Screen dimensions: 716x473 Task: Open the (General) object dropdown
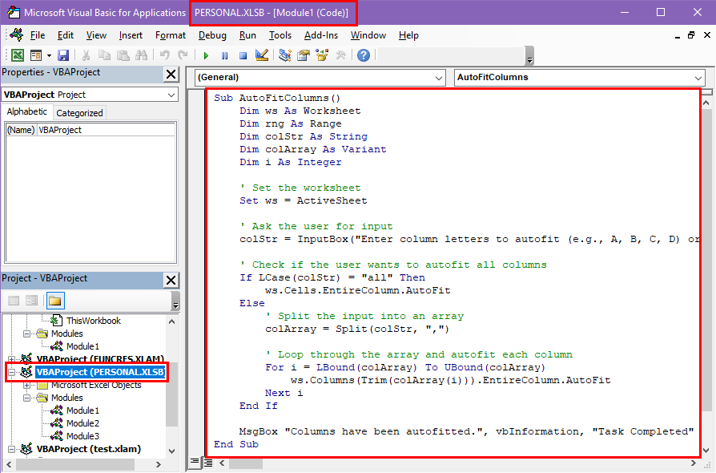(438, 78)
